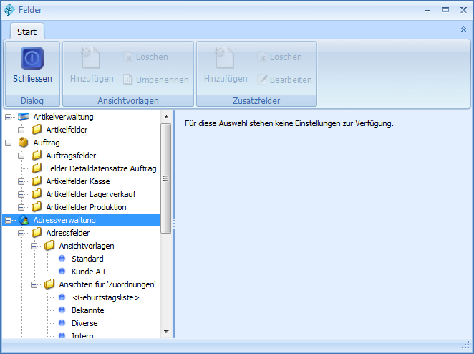Click the Auftragsfelder folder icon

(37, 156)
